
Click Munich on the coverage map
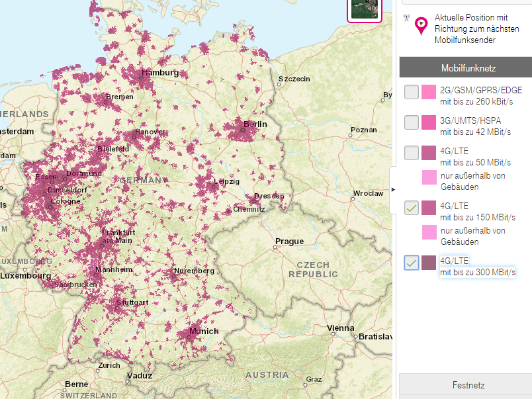click(204, 331)
